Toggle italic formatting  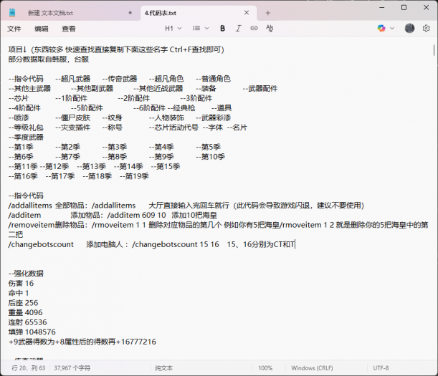coord(238,28)
